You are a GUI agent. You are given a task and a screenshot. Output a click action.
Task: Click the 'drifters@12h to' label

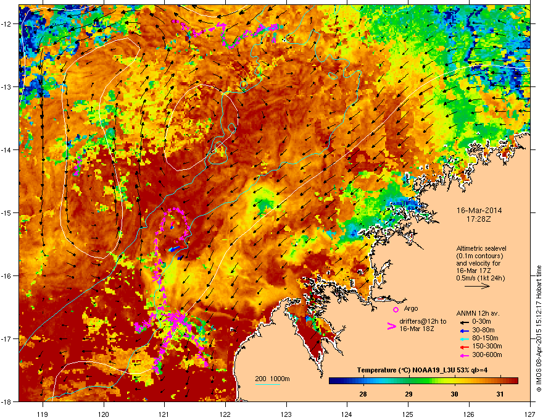[x=423, y=321]
